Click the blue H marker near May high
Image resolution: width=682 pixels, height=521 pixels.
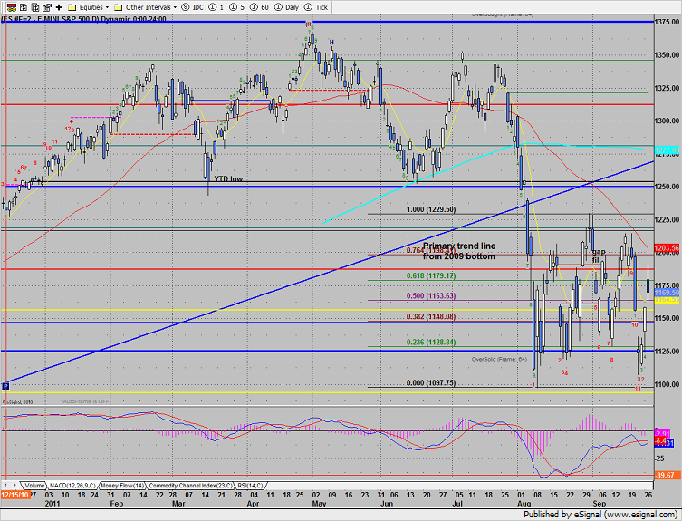coord(331,43)
